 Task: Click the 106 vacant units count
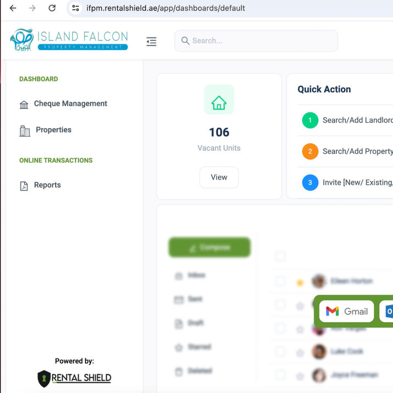point(219,132)
